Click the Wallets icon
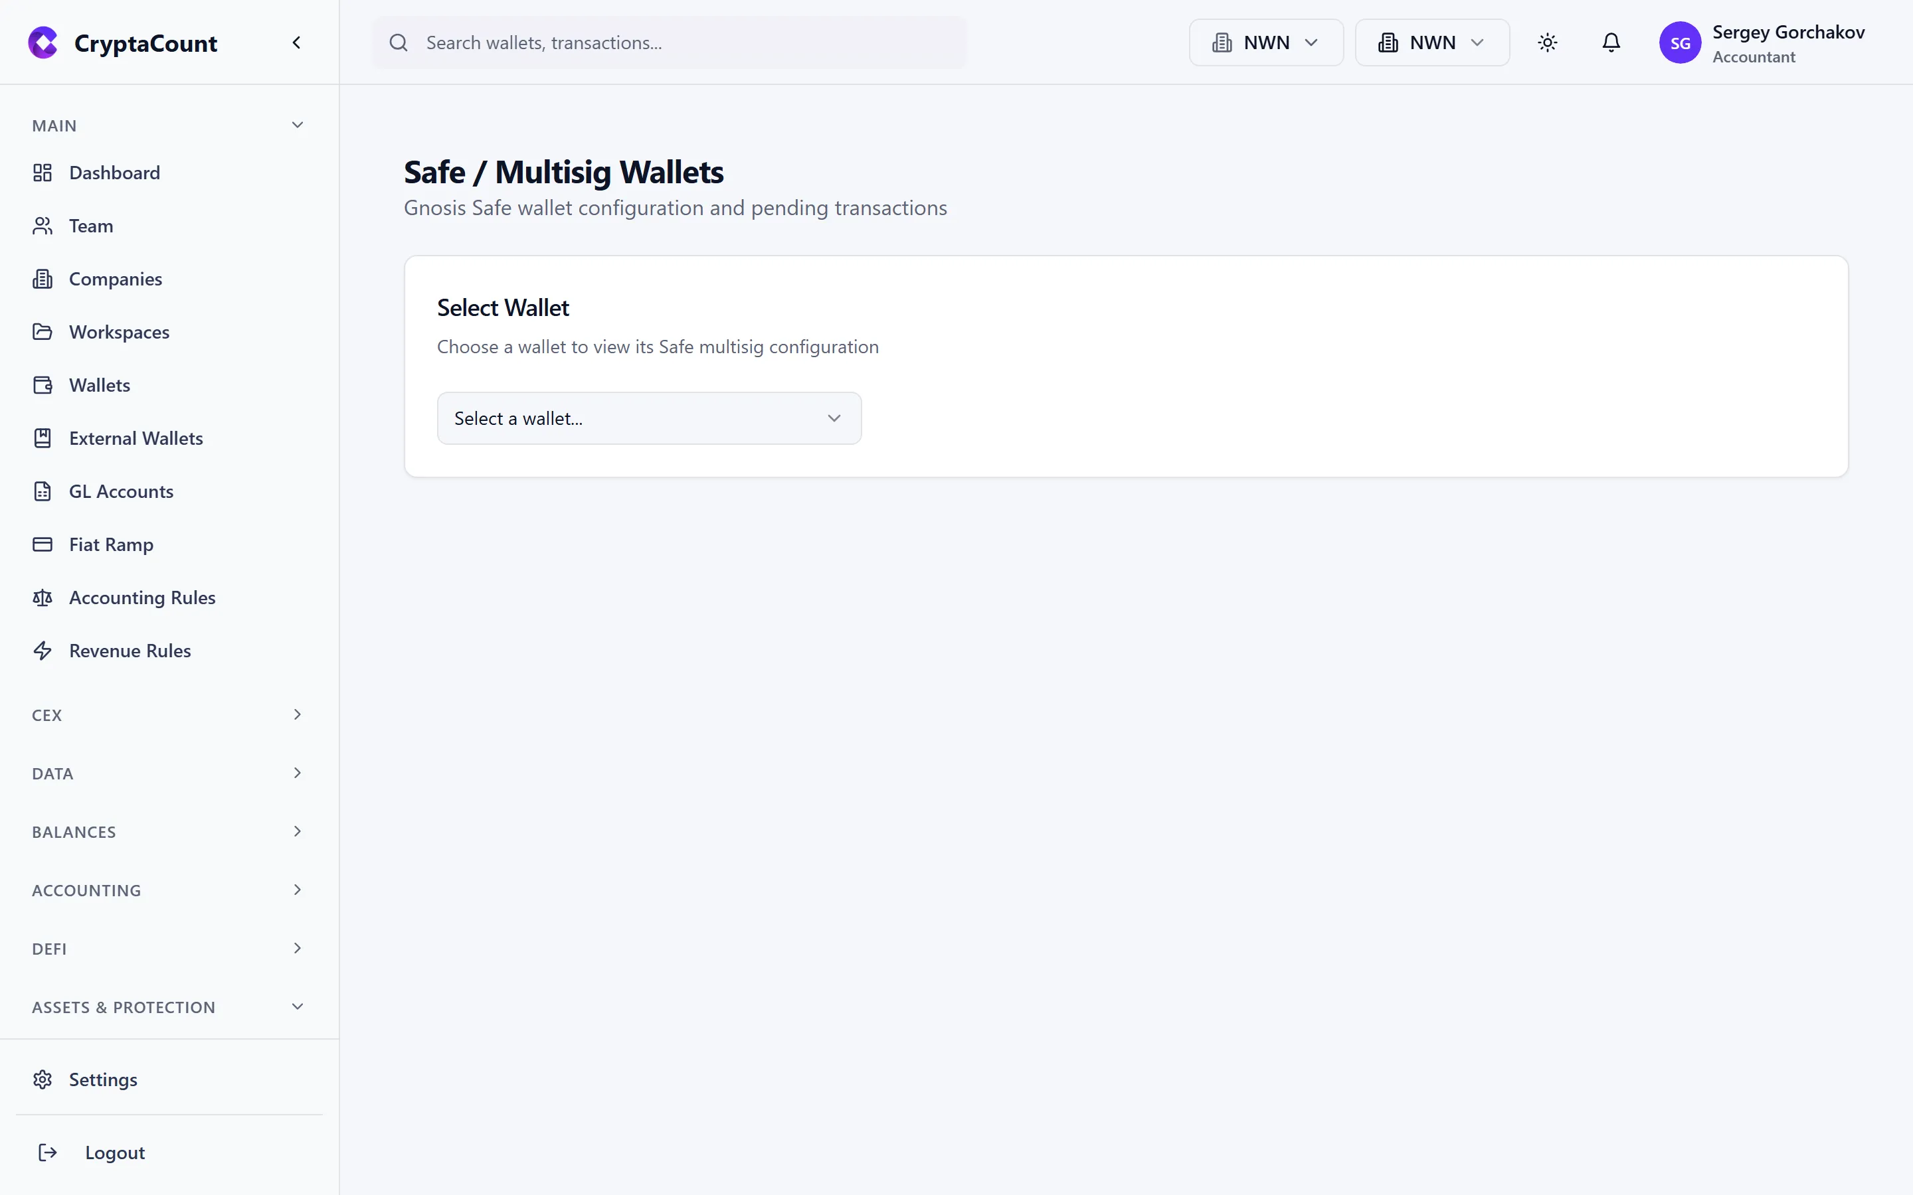This screenshot has width=1913, height=1195. click(x=43, y=385)
